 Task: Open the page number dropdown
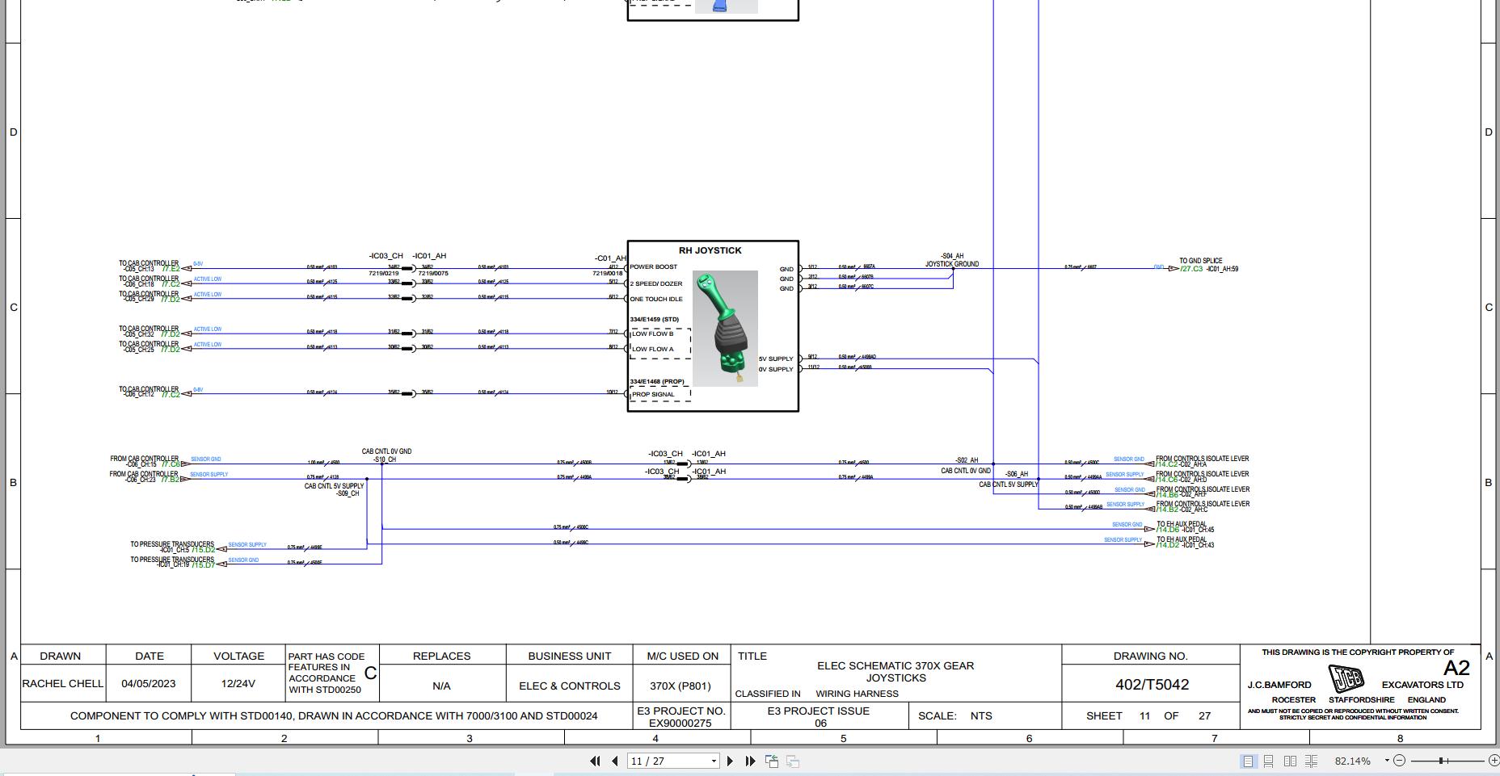coord(714,761)
